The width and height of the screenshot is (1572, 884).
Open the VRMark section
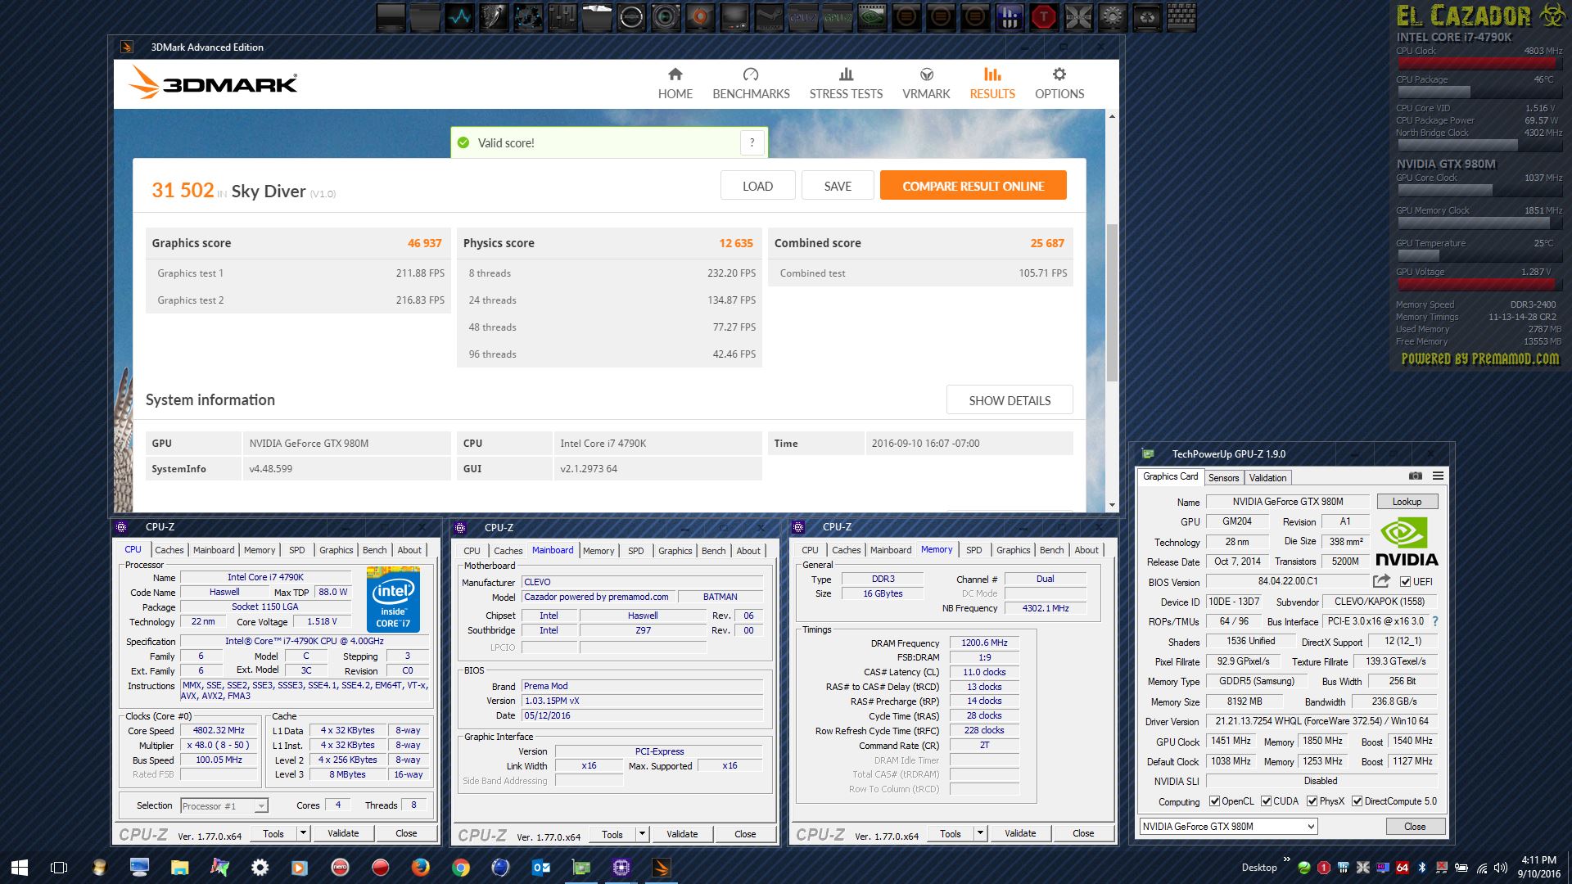coord(926,83)
